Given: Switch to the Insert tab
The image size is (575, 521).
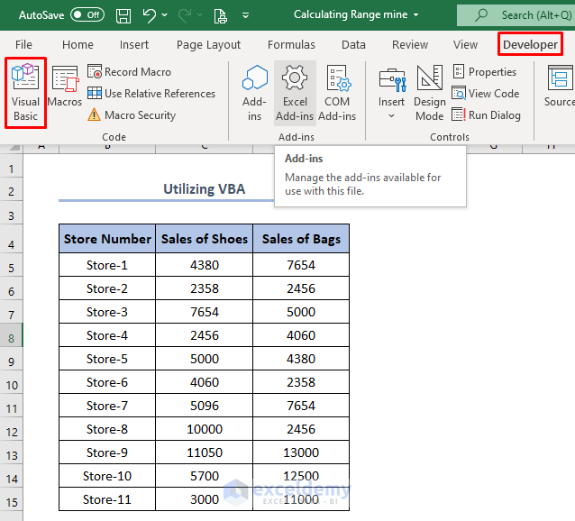Looking at the screenshot, I should coord(134,45).
